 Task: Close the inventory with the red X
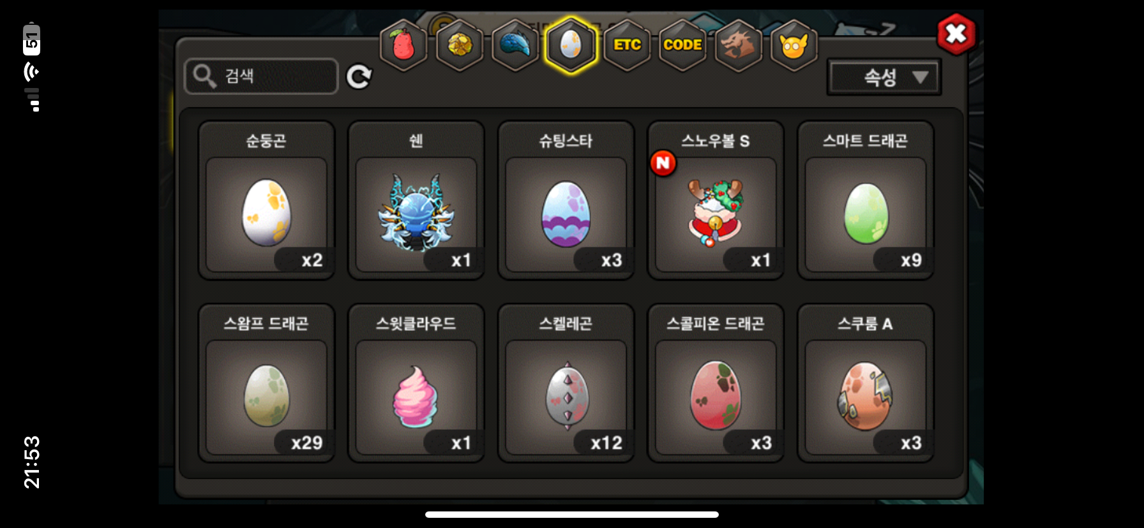tap(956, 34)
